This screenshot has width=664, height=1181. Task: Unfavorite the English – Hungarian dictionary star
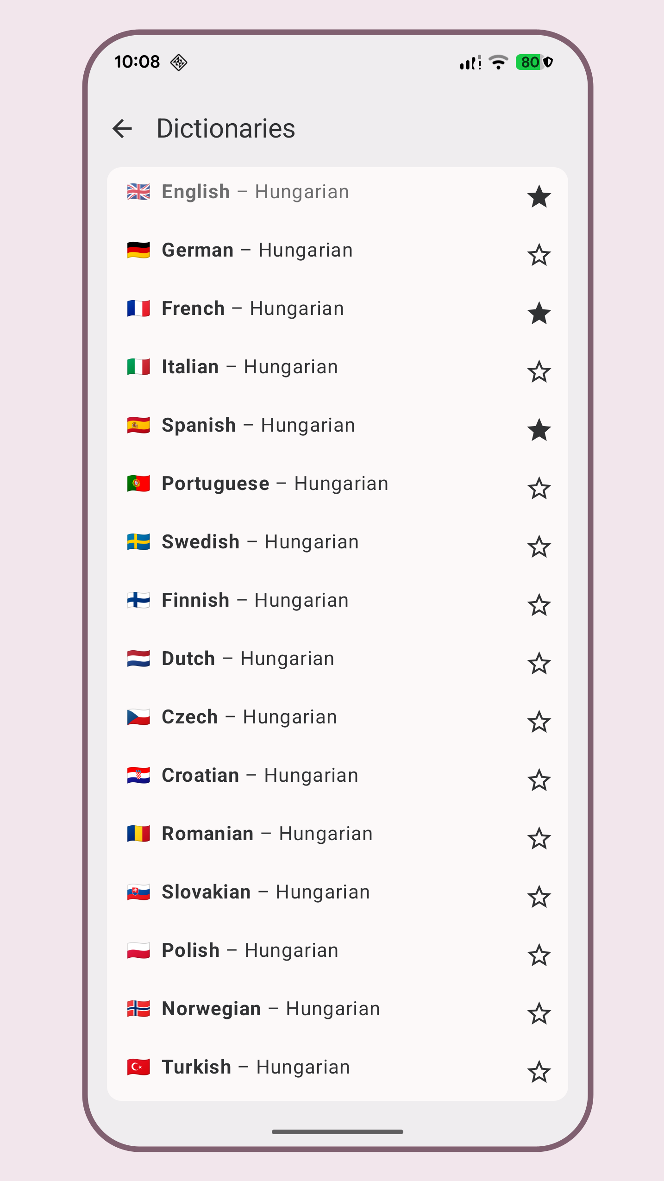click(539, 197)
